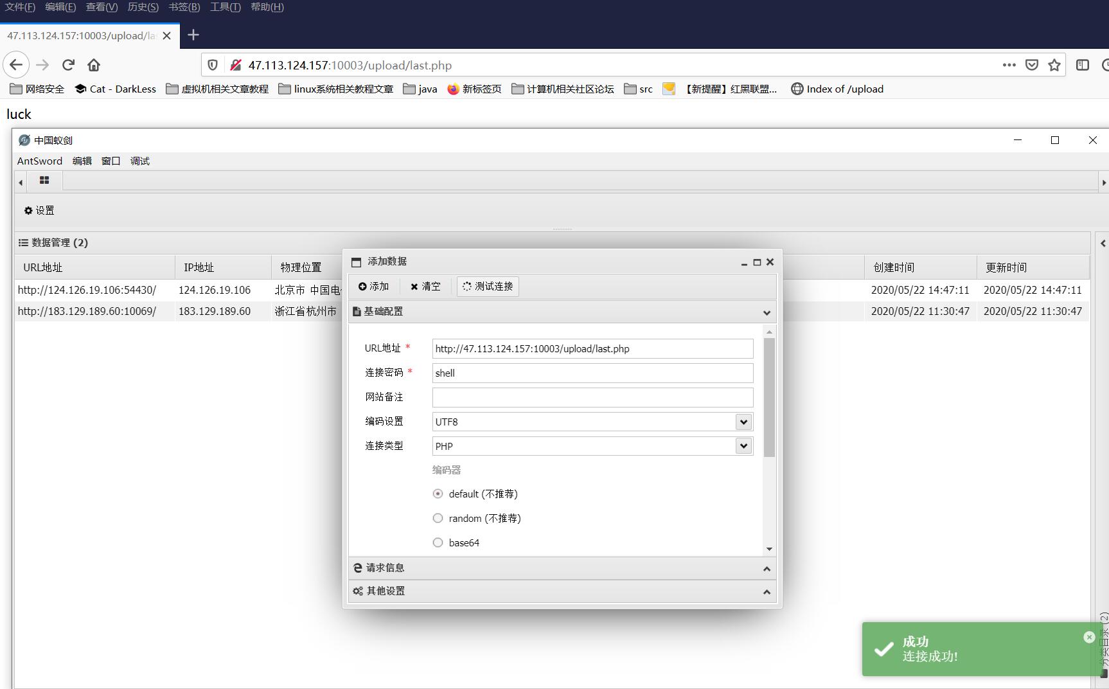The width and height of the screenshot is (1109, 689).
Task: Open the 历史(S) browser menu
Action: [143, 7]
